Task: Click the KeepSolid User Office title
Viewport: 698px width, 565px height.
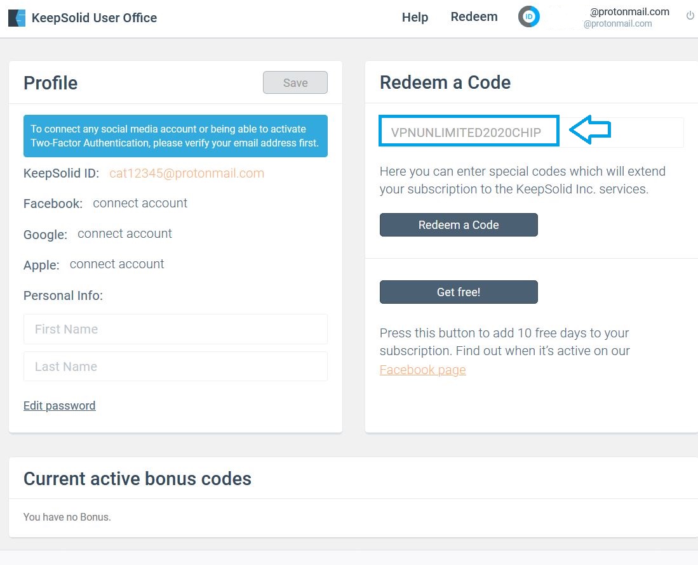Action: pos(94,18)
